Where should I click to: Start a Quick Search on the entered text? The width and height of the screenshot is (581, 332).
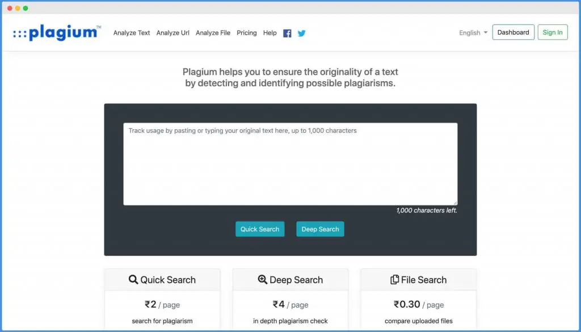pyautogui.click(x=260, y=229)
